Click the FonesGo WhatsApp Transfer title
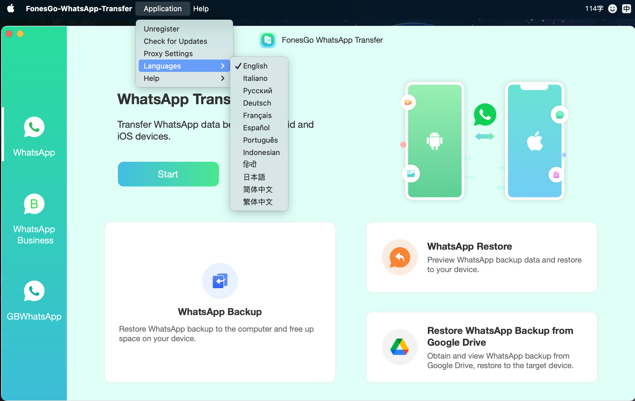Screen dimensions: 635x401 pos(332,40)
